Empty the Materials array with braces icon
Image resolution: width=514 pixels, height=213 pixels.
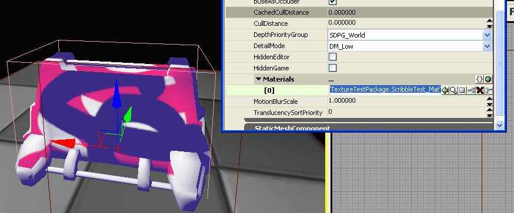pos(479,79)
